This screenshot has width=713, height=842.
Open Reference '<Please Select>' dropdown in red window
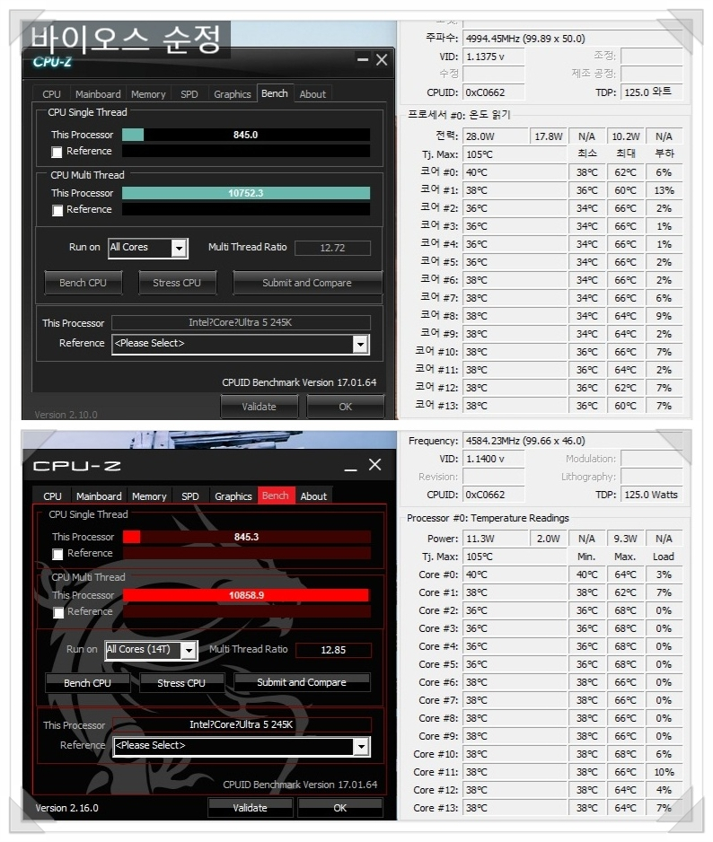[x=361, y=746]
